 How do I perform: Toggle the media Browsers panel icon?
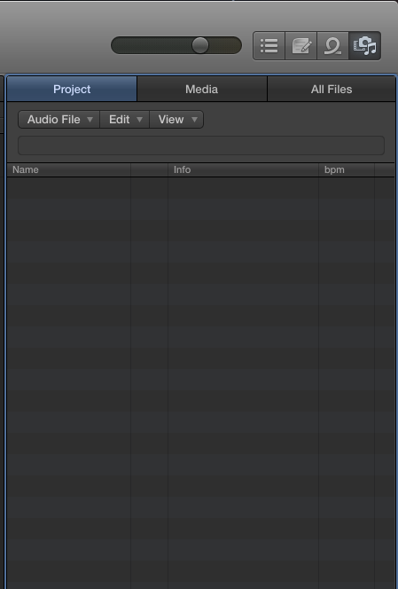click(364, 46)
